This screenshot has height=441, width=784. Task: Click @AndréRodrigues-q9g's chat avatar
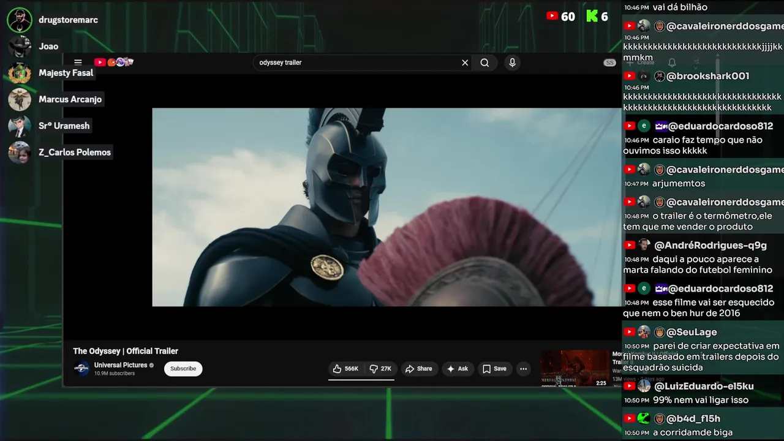(644, 245)
